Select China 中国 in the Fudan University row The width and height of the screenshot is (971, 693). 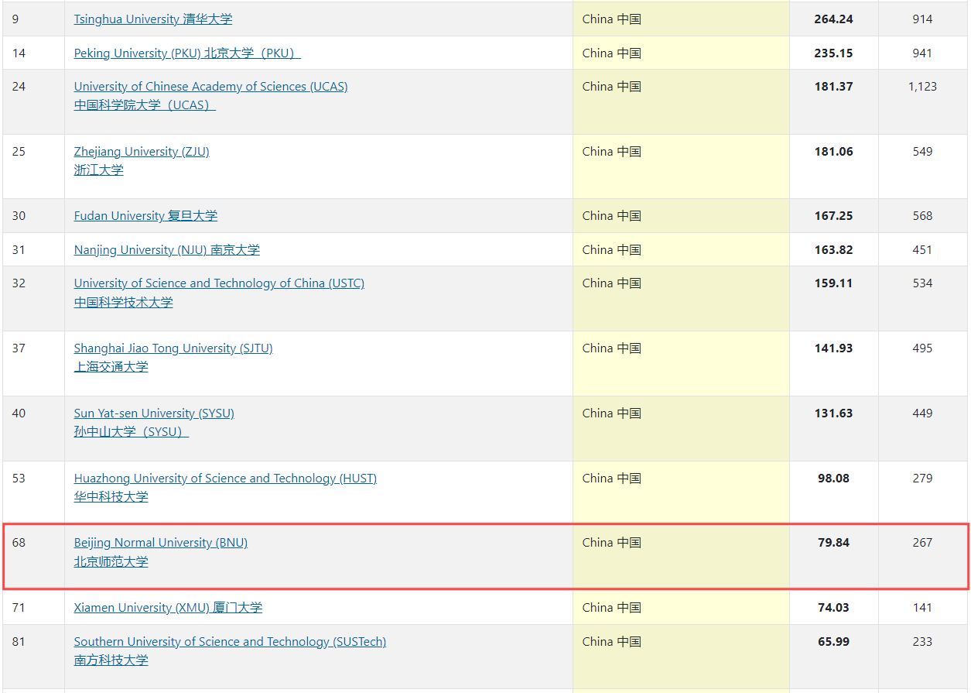click(612, 216)
